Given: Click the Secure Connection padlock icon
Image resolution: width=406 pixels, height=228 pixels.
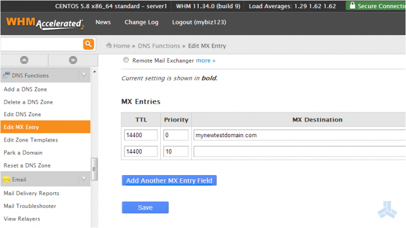Looking at the screenshot, I should pyautogui.click(x=352, y=6).
